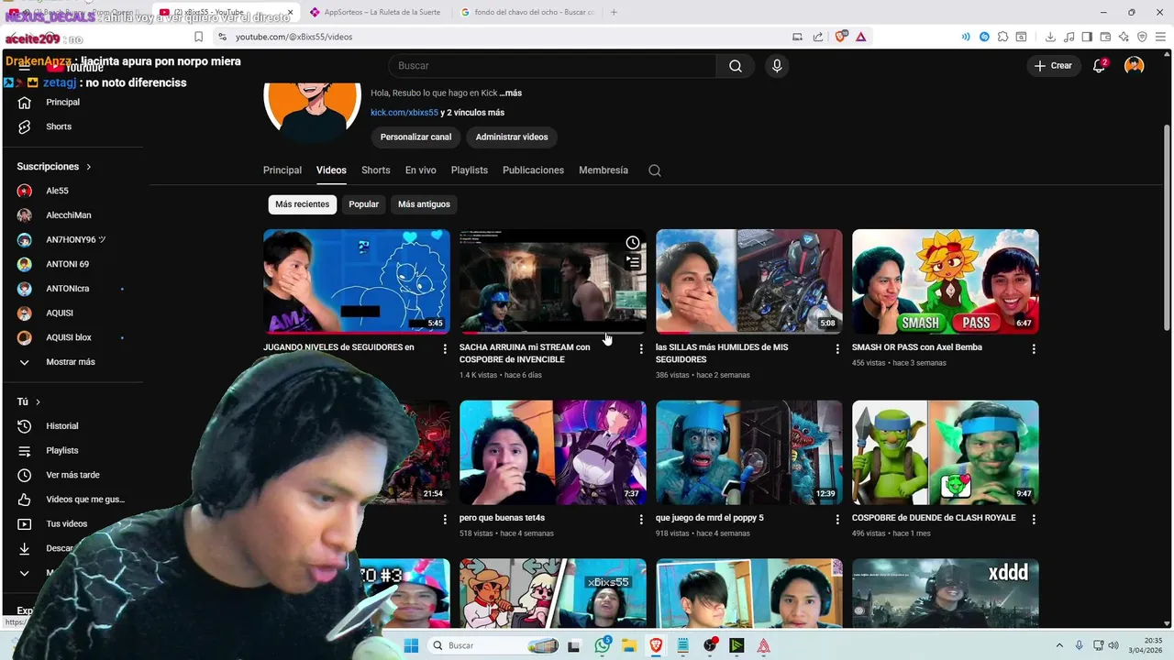This screenshot has width=1174, height=660.
Task: Open Brave Leo AI sparkle icon
Action: [x=1124, y=37]
